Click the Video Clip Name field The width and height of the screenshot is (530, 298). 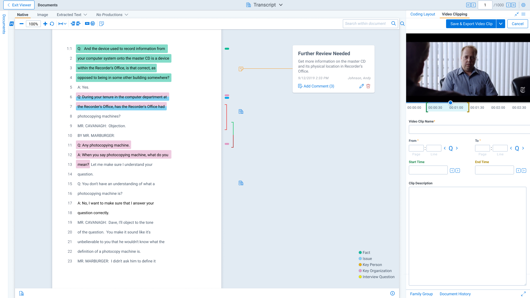[x=469, y=129]
